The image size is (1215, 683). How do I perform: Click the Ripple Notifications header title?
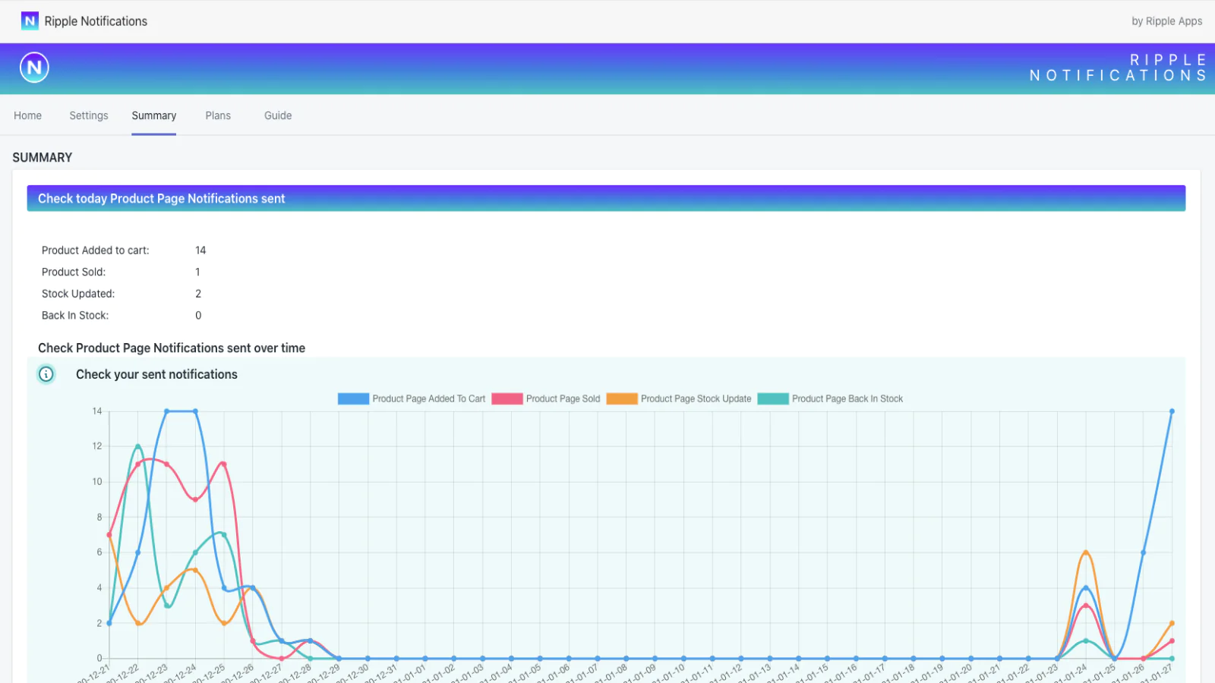coord(96,20)
